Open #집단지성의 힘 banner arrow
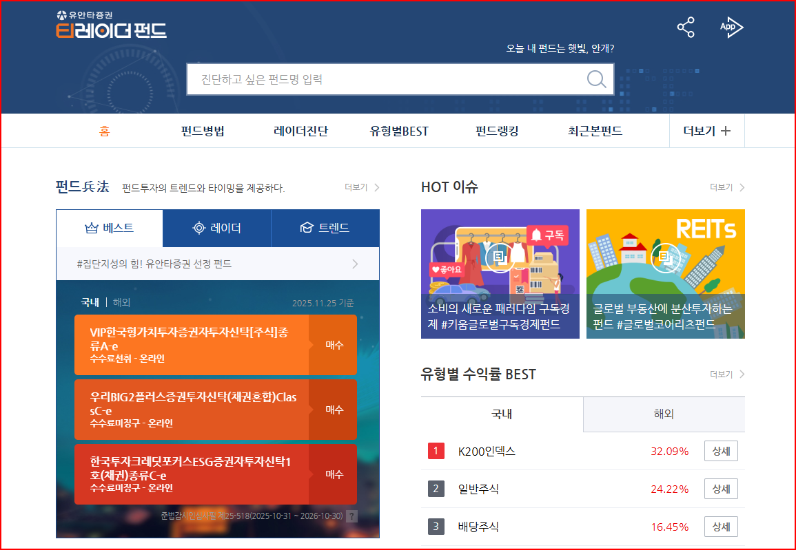796x550 pixels. coord(355,264)
